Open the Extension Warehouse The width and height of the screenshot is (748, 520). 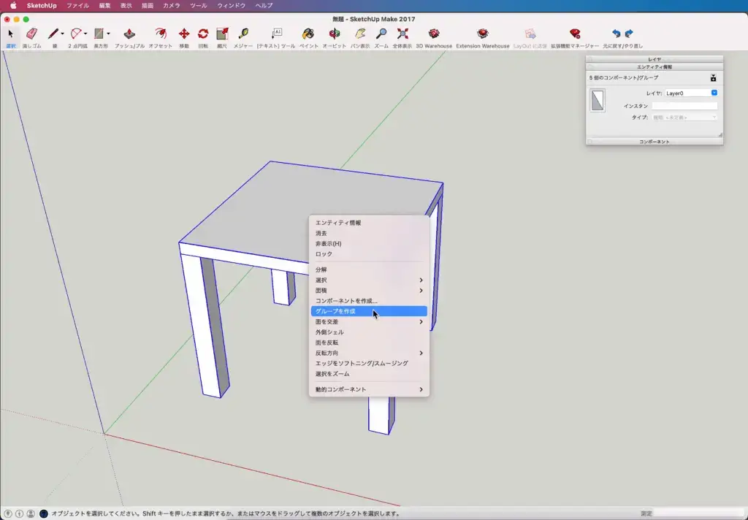point(483,34)
